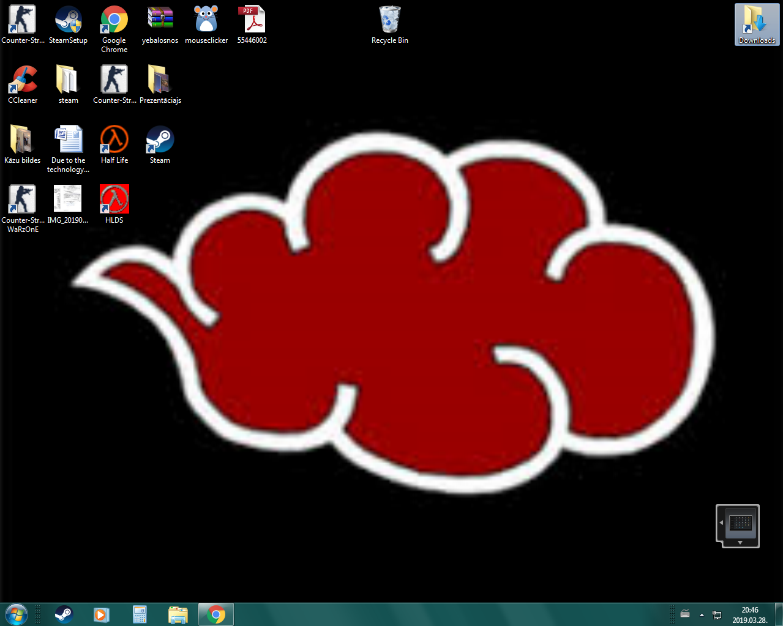Viewport: 783px width, 626px height.
Task: Launch Google Chrome from the desktop shortcut
Action: coord(114,29)
